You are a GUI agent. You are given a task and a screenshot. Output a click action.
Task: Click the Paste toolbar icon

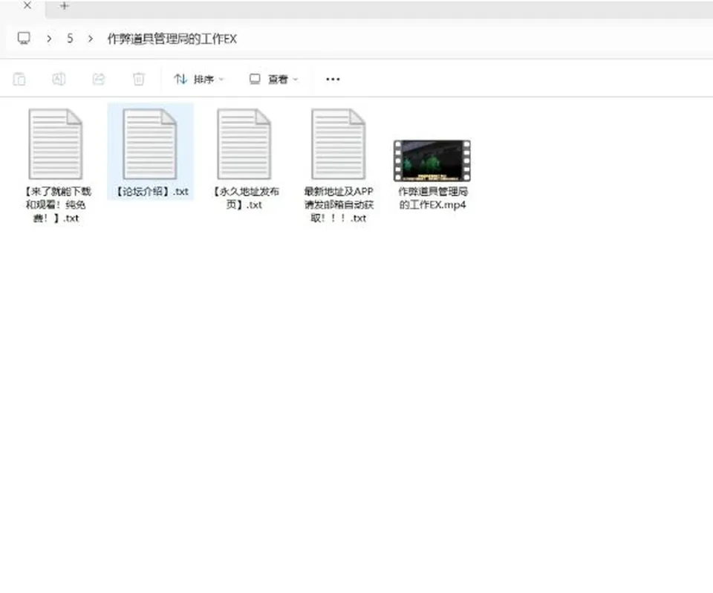tap(19, 80)
